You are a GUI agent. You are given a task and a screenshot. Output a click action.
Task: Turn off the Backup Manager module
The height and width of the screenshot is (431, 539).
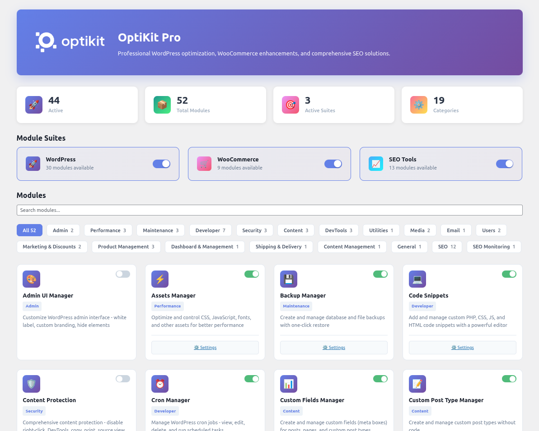(380, 274)
